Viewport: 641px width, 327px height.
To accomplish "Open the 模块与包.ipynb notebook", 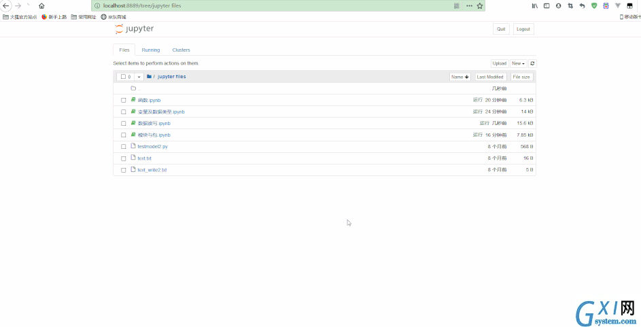I will point(154,135).
